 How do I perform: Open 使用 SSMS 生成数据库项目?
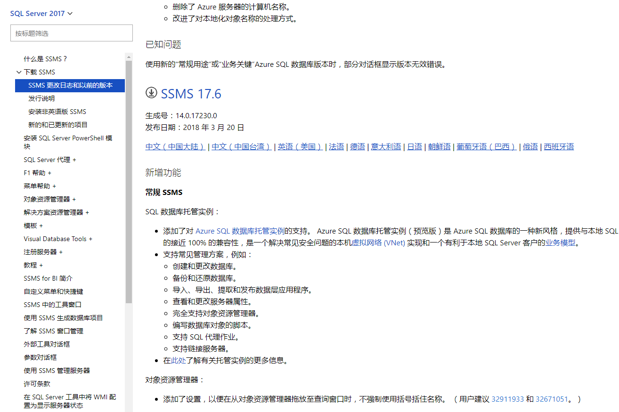pyautogui.click(x=63, y=318)
